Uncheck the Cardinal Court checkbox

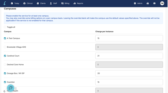[x=5, y=56]
